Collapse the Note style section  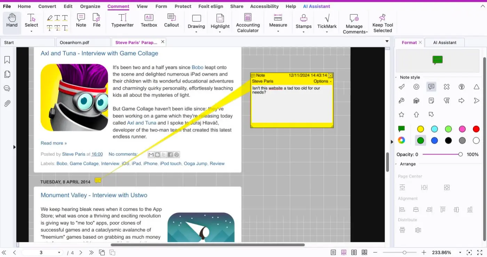point(396,77)
